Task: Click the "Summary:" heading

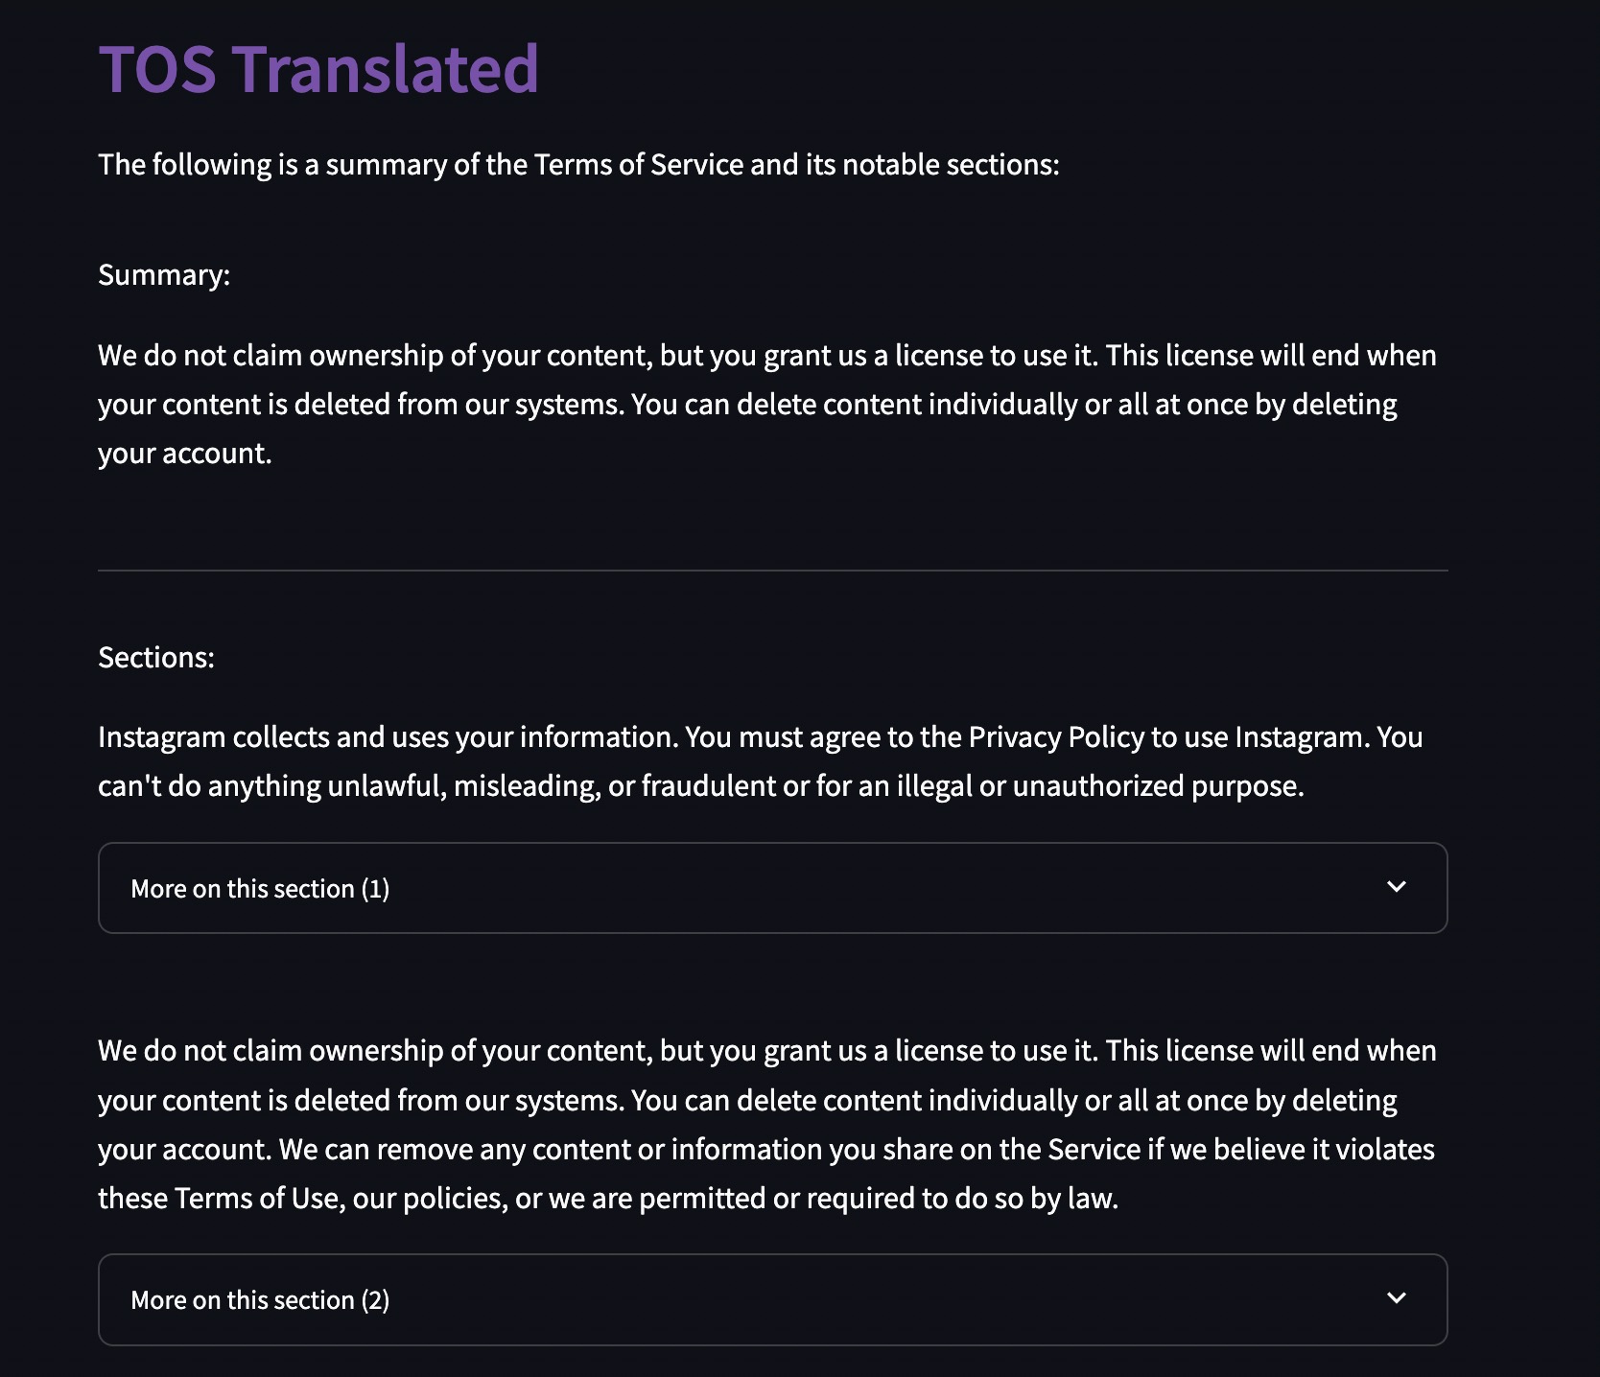Action: [164, 275]
